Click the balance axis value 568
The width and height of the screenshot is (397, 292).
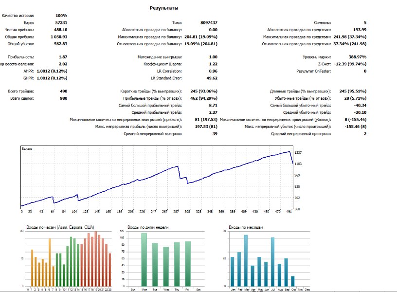297,209
